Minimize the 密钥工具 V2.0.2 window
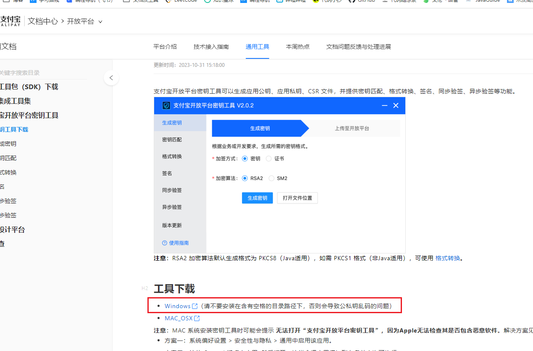 coord(384,106)
